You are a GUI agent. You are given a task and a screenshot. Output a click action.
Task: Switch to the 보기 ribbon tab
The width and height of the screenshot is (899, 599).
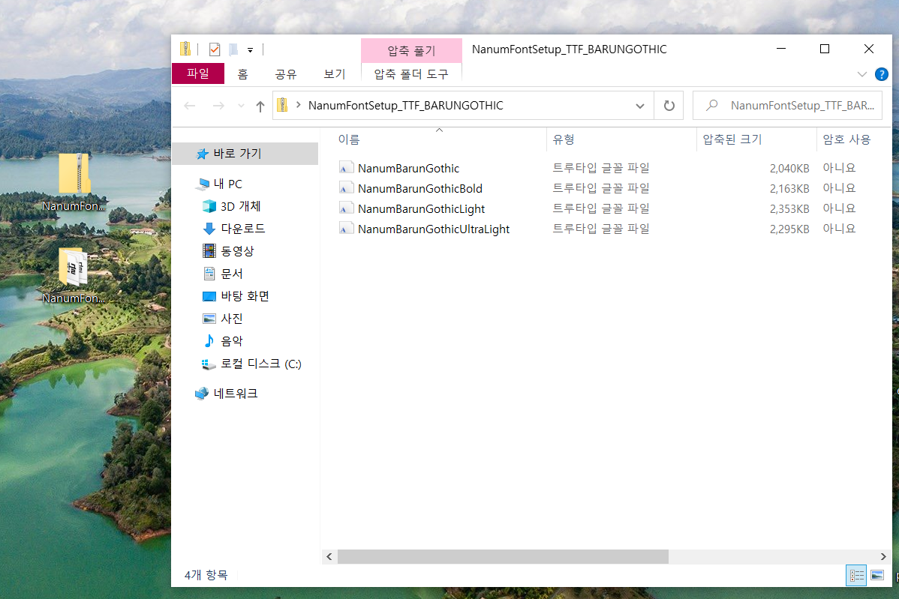click(334, 74)
